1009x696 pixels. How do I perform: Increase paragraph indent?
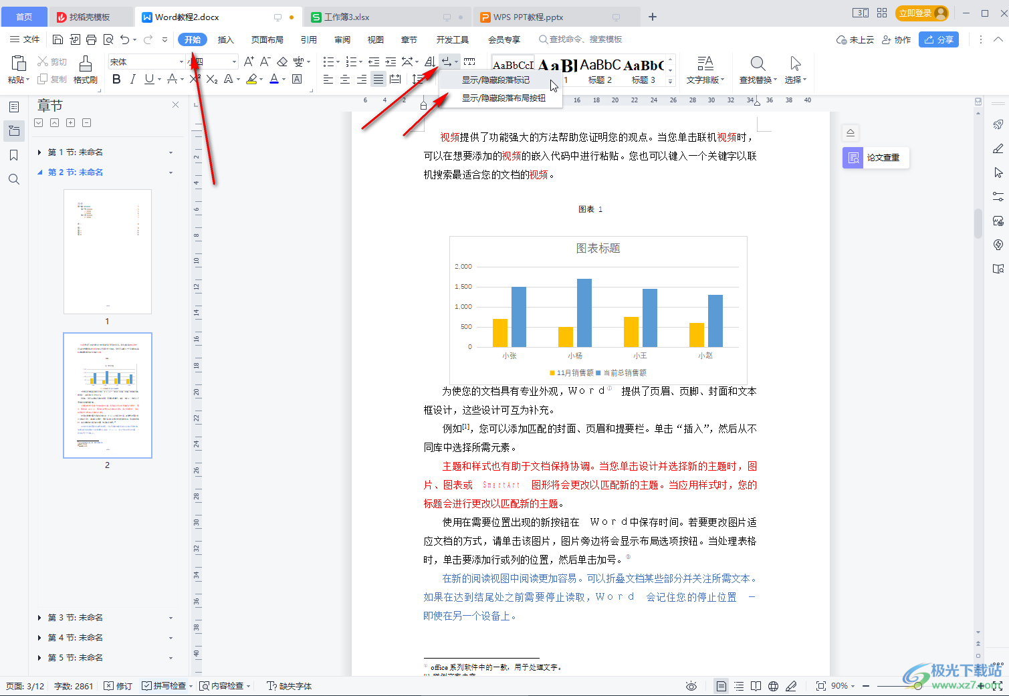390,62
